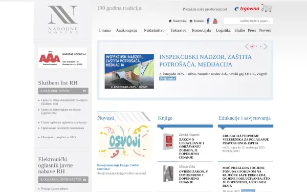This screenshot has height=192, width=307.
Task: Open Edukacija pripreme vježbenika za pravosudni ispit
Action: (246, 139)
